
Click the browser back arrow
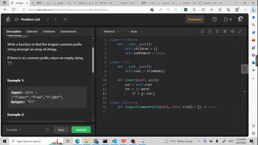[5, 10]
